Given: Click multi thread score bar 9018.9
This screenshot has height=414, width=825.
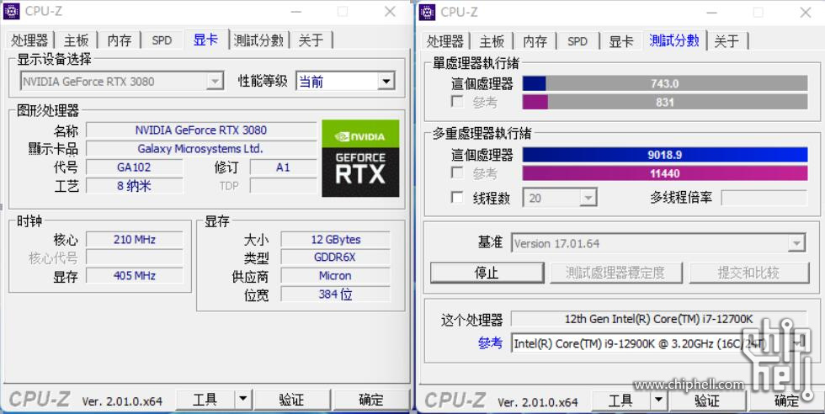Looking at the screenshot, I should pyautogui.click(x=665, y=155).
